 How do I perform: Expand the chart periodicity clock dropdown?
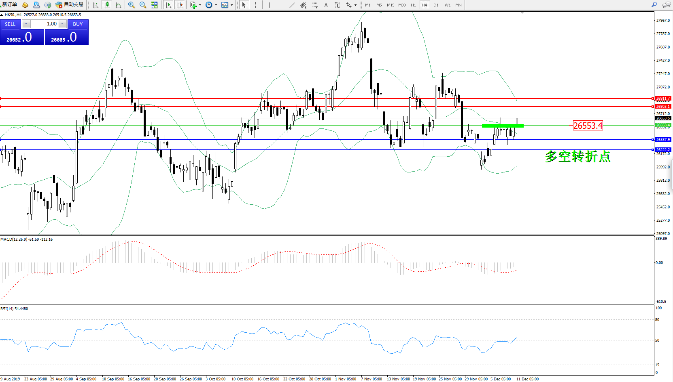point(216,5)
